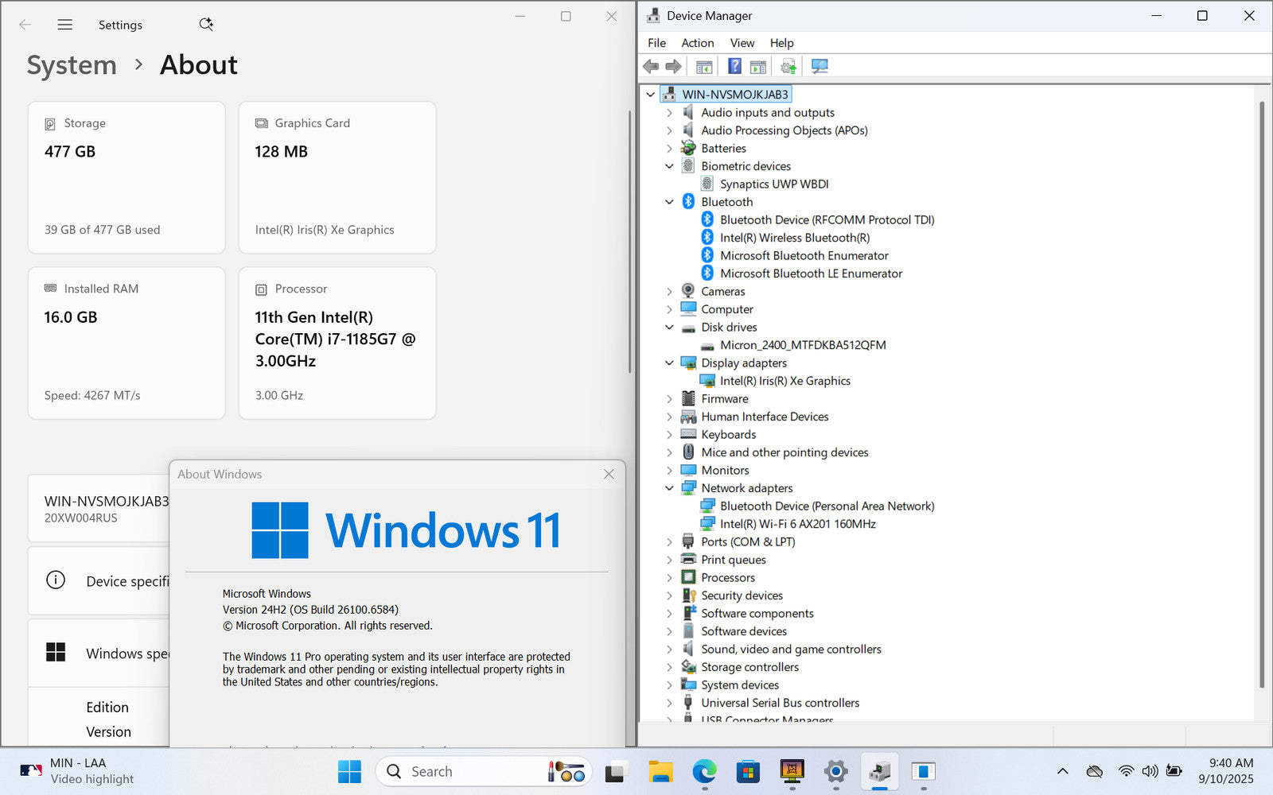This screenshot has width=1273, height=795.
Task: Expand the Batteries node
Action: 669,149
